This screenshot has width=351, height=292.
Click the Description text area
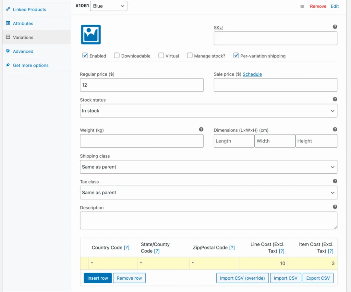point(208,220)
